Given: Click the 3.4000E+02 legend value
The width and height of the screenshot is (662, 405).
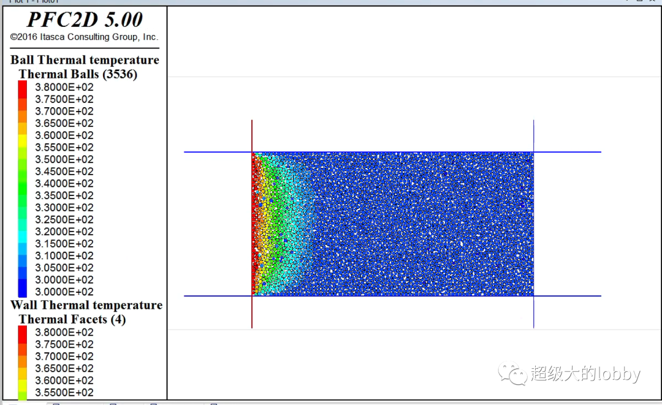Looking at the screenshot, I should (x=64, y=184).
